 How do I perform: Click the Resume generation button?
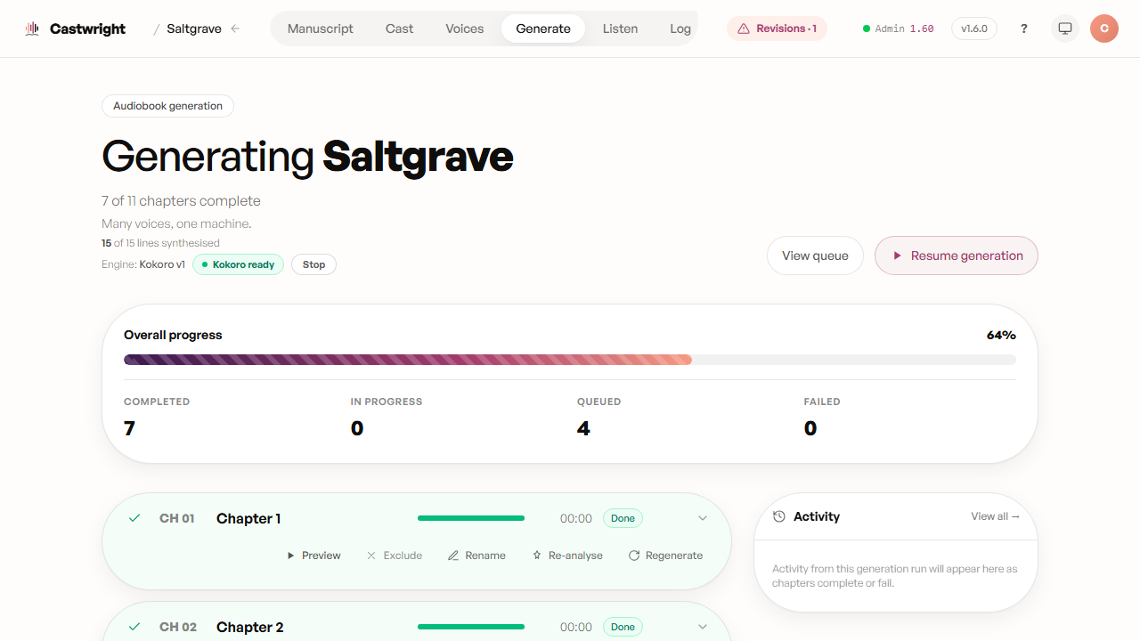tap(957, 256)
